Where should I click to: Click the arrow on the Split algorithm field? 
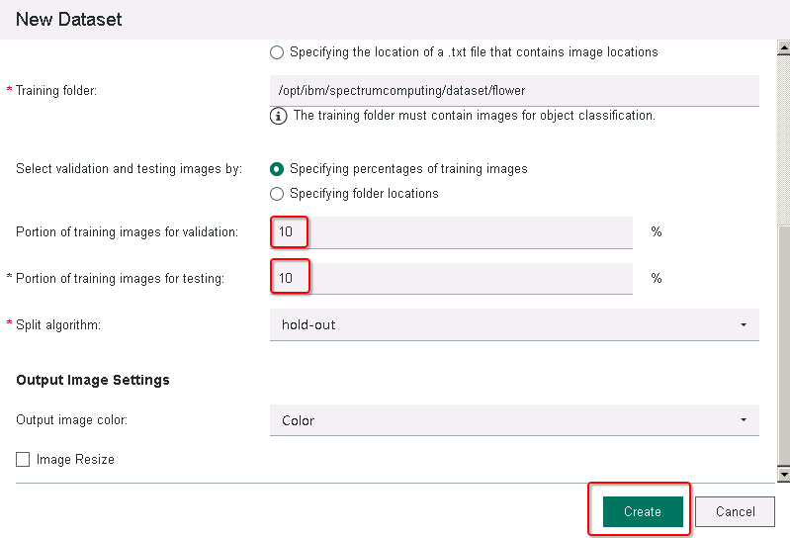click(744, 325)
